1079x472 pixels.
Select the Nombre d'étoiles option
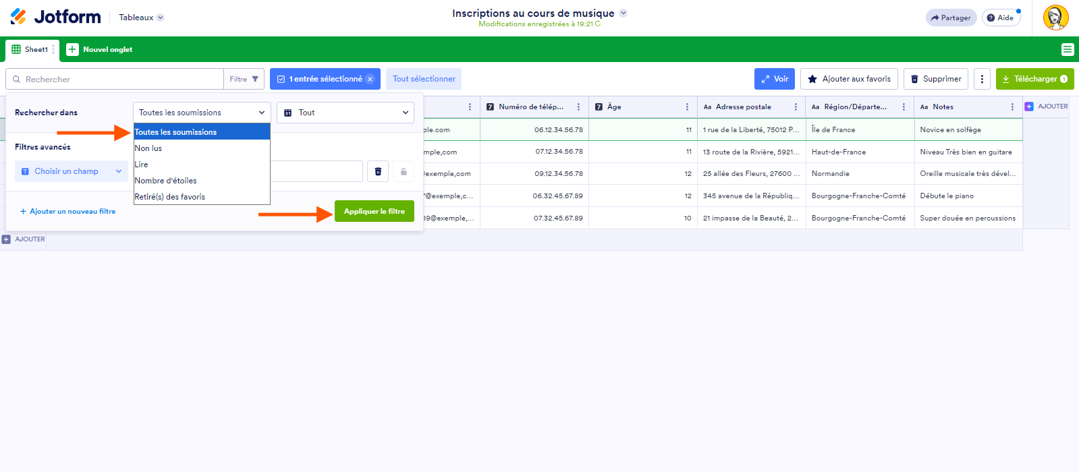tap(202, 181)
